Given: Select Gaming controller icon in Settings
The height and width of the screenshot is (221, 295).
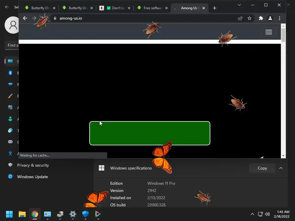Looking at the screenshot, I should pyautogui.click(x=10, y=142).
